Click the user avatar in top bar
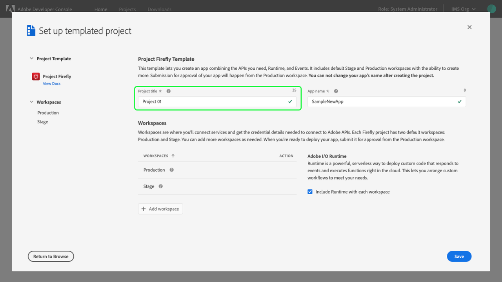 [x=491, y=9]
